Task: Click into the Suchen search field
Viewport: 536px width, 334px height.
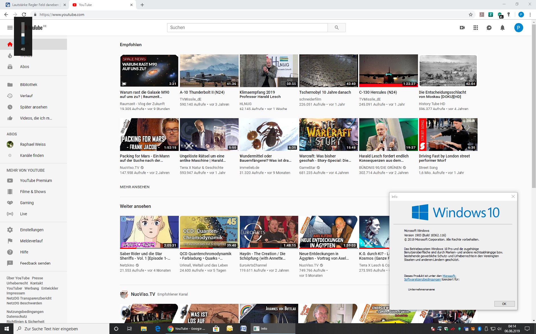Action: tap(247, 28)
